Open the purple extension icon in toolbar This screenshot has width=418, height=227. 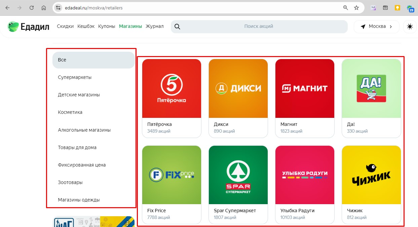pos(373,8)
